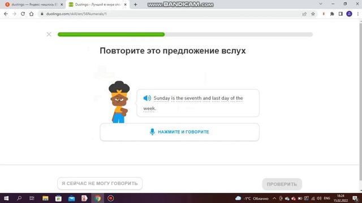This screenshot has width=362, height=203.
Task: Open a new browser tab
Action: pyautogui.click(x=136, y=5)
